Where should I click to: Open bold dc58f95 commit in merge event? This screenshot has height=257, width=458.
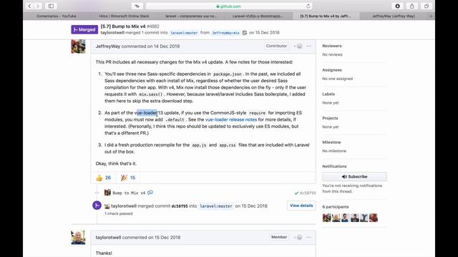[x=180, y=206]
